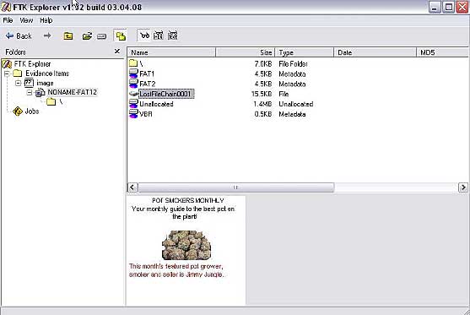Select the Jobs node in tree
Image resolution: width=470 pixels, height=315 pixels.
tap(32, 111)
